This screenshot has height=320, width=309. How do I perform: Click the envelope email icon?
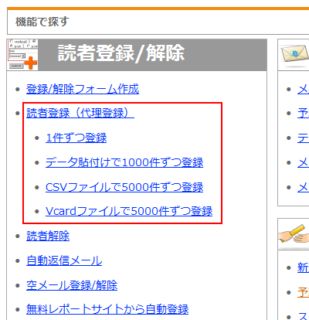click(x=295, y=53)
